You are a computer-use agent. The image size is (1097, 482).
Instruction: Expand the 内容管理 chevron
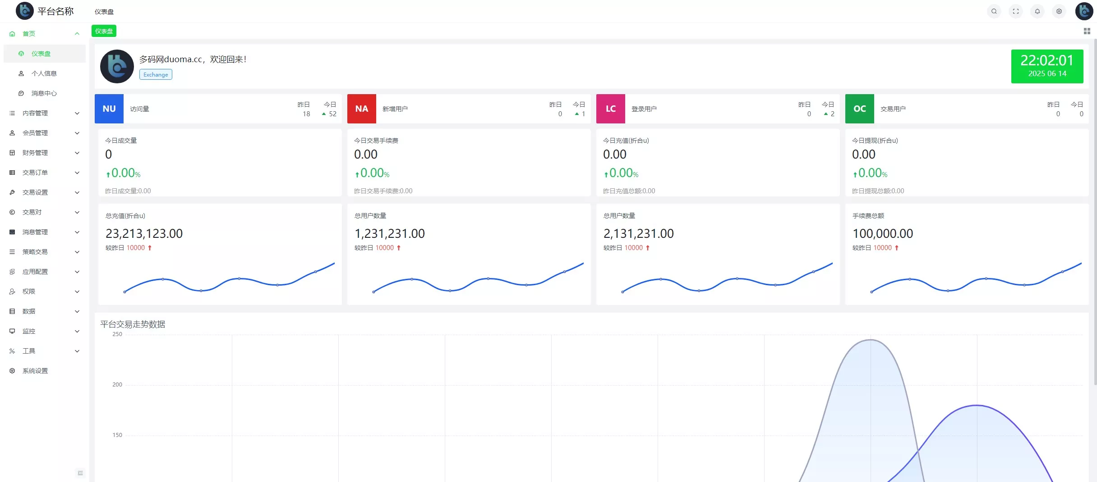[x=77, y=113]
